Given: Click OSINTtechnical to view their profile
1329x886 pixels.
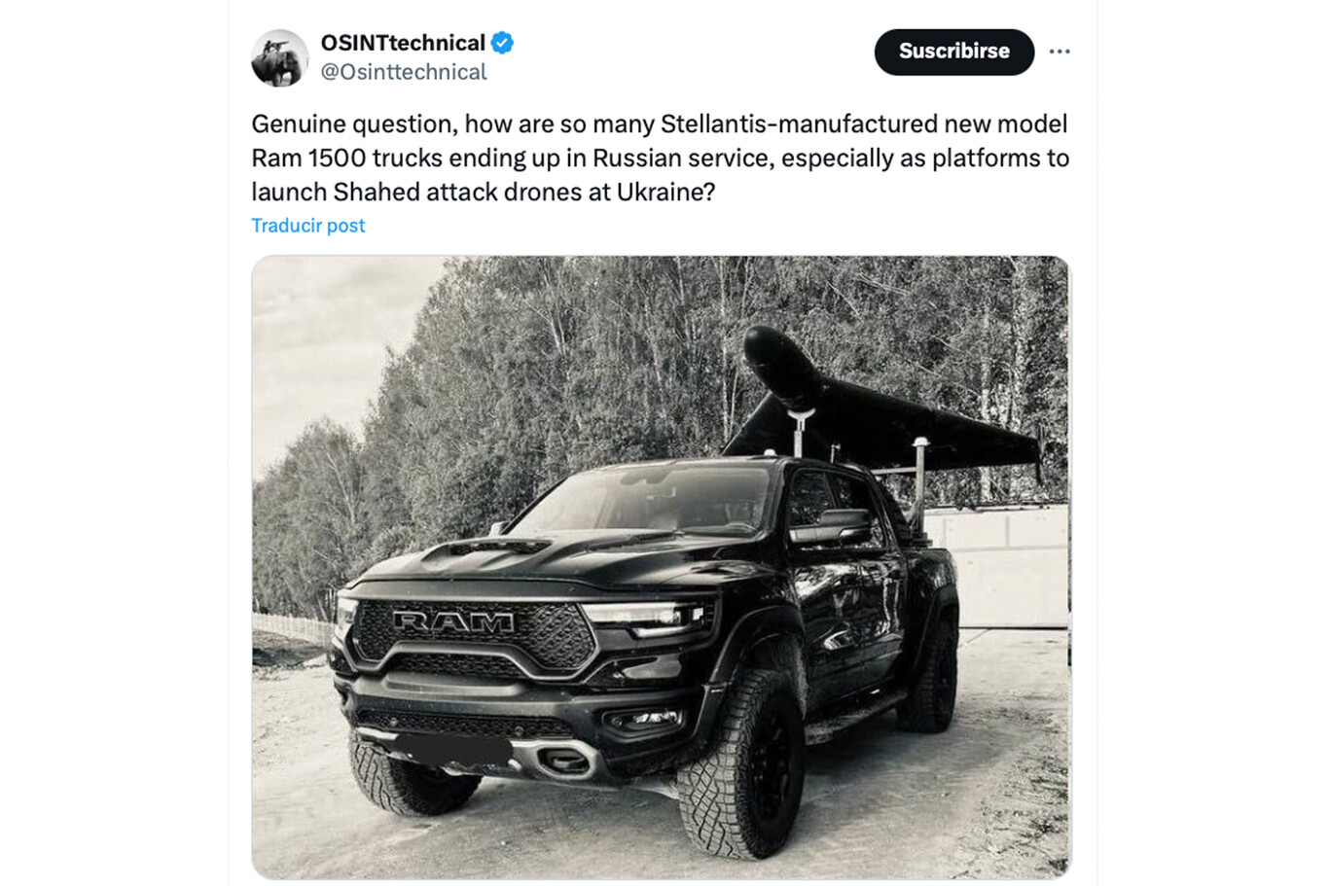Looking at the screenshot, I should pos(404,42).
